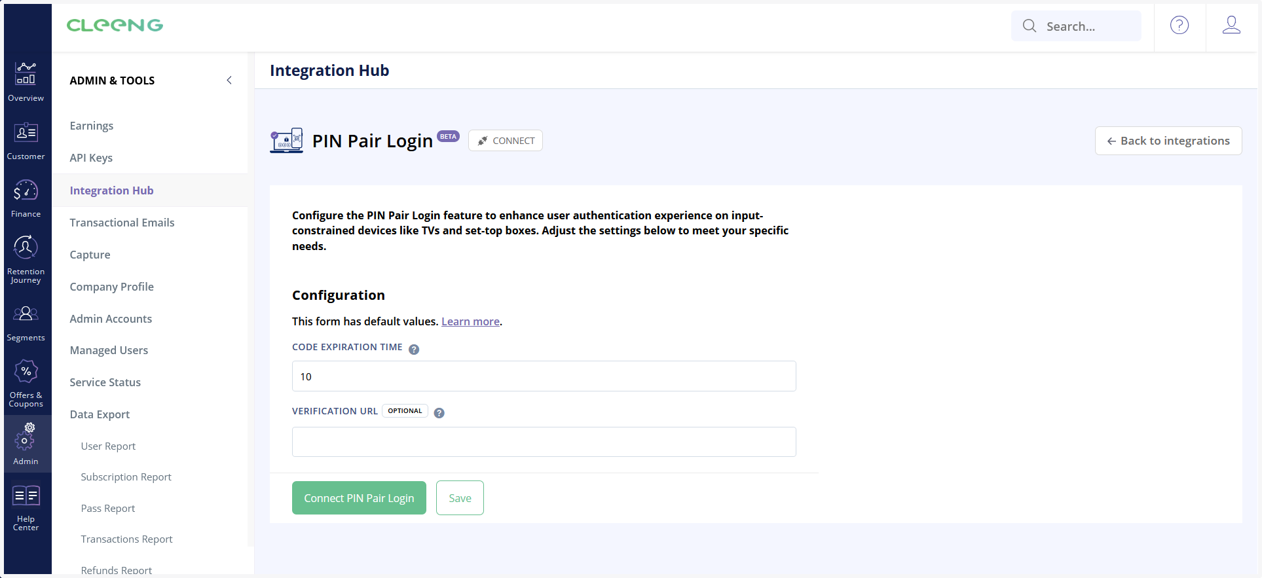
Task: Focus the Code Expiration Time field
Action: click(544, 376)
